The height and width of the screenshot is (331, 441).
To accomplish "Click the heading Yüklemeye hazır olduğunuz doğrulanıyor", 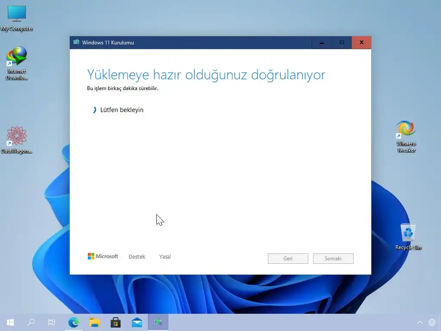I will [x=206, y=75].
